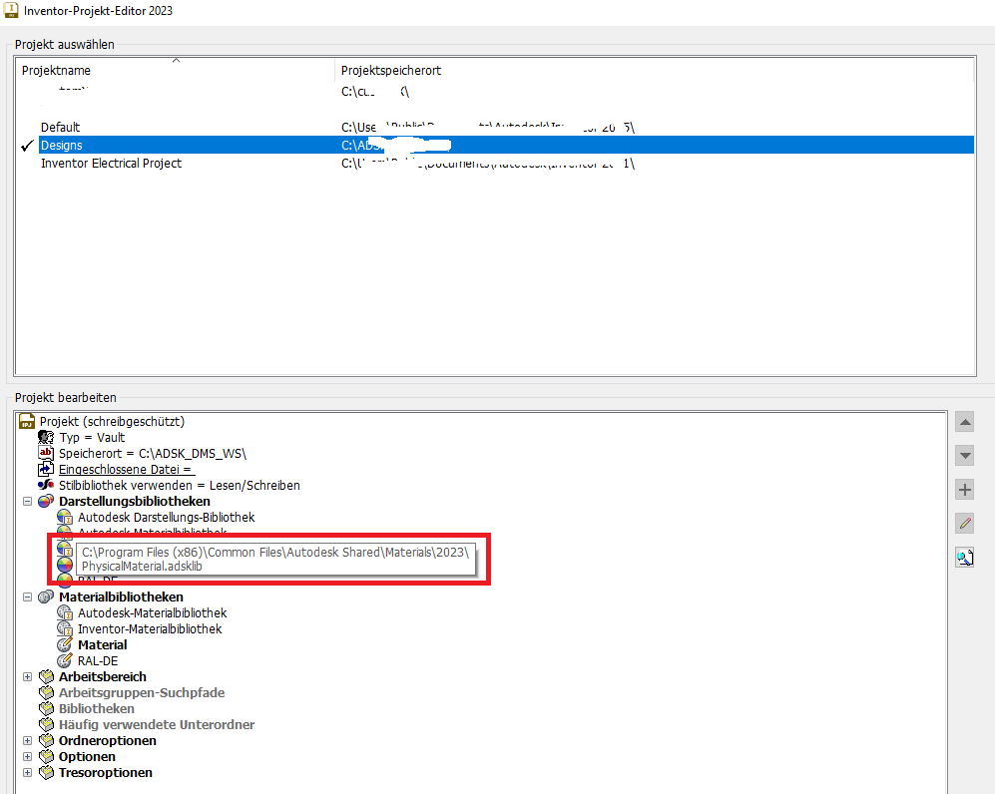This screenshot has height=794, width=995.
Task: Select the Tresoroptionen label
Action: point(106,772)
